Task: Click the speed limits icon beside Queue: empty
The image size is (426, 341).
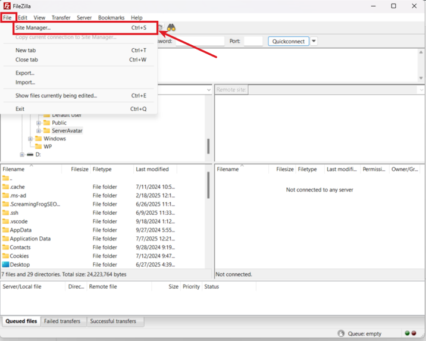Action: click(x=341, y=333)
